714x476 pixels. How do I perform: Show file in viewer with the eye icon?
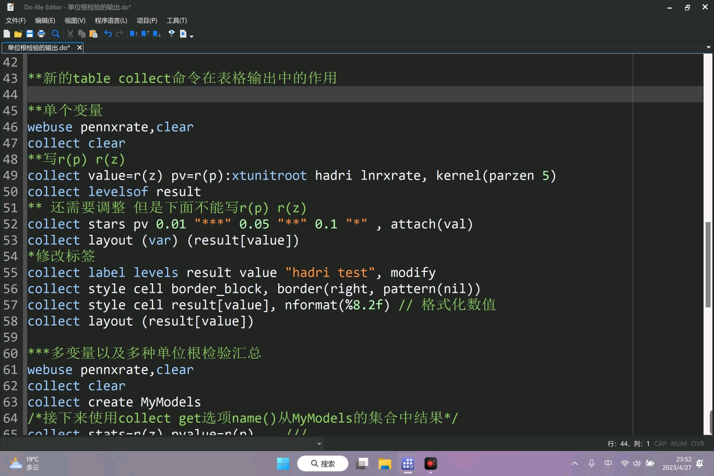click(171, 34)
